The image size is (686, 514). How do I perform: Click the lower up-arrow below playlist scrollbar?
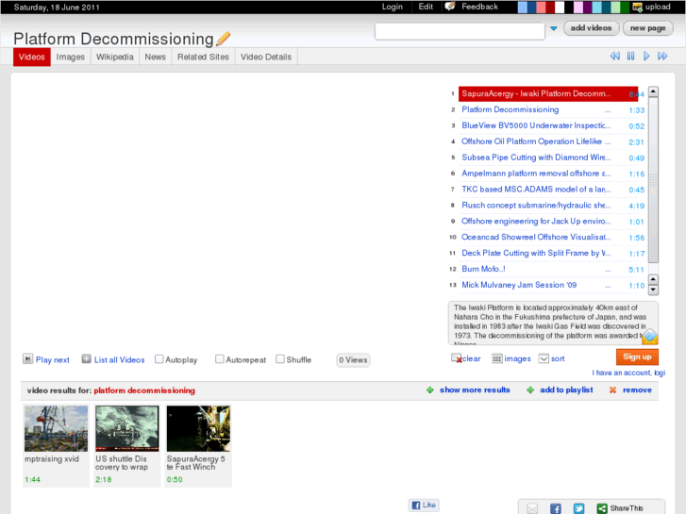(653, 279)
